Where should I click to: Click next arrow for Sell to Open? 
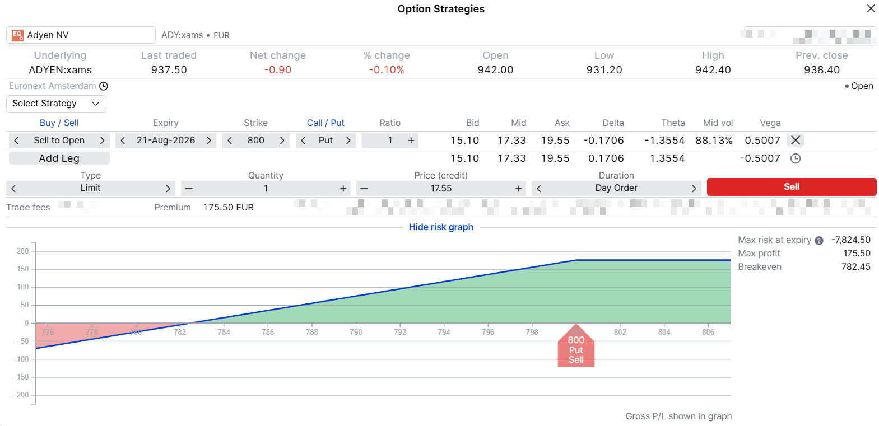102,141
